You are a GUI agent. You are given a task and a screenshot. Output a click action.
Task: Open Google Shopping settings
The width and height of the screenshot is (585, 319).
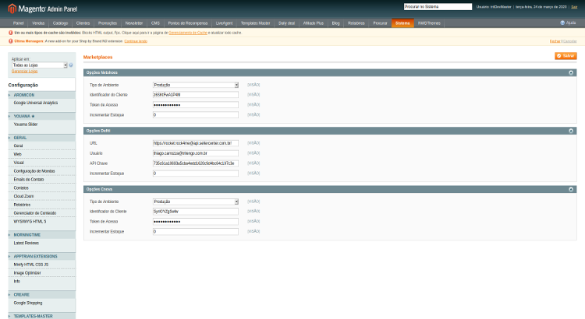pos(28,303)
